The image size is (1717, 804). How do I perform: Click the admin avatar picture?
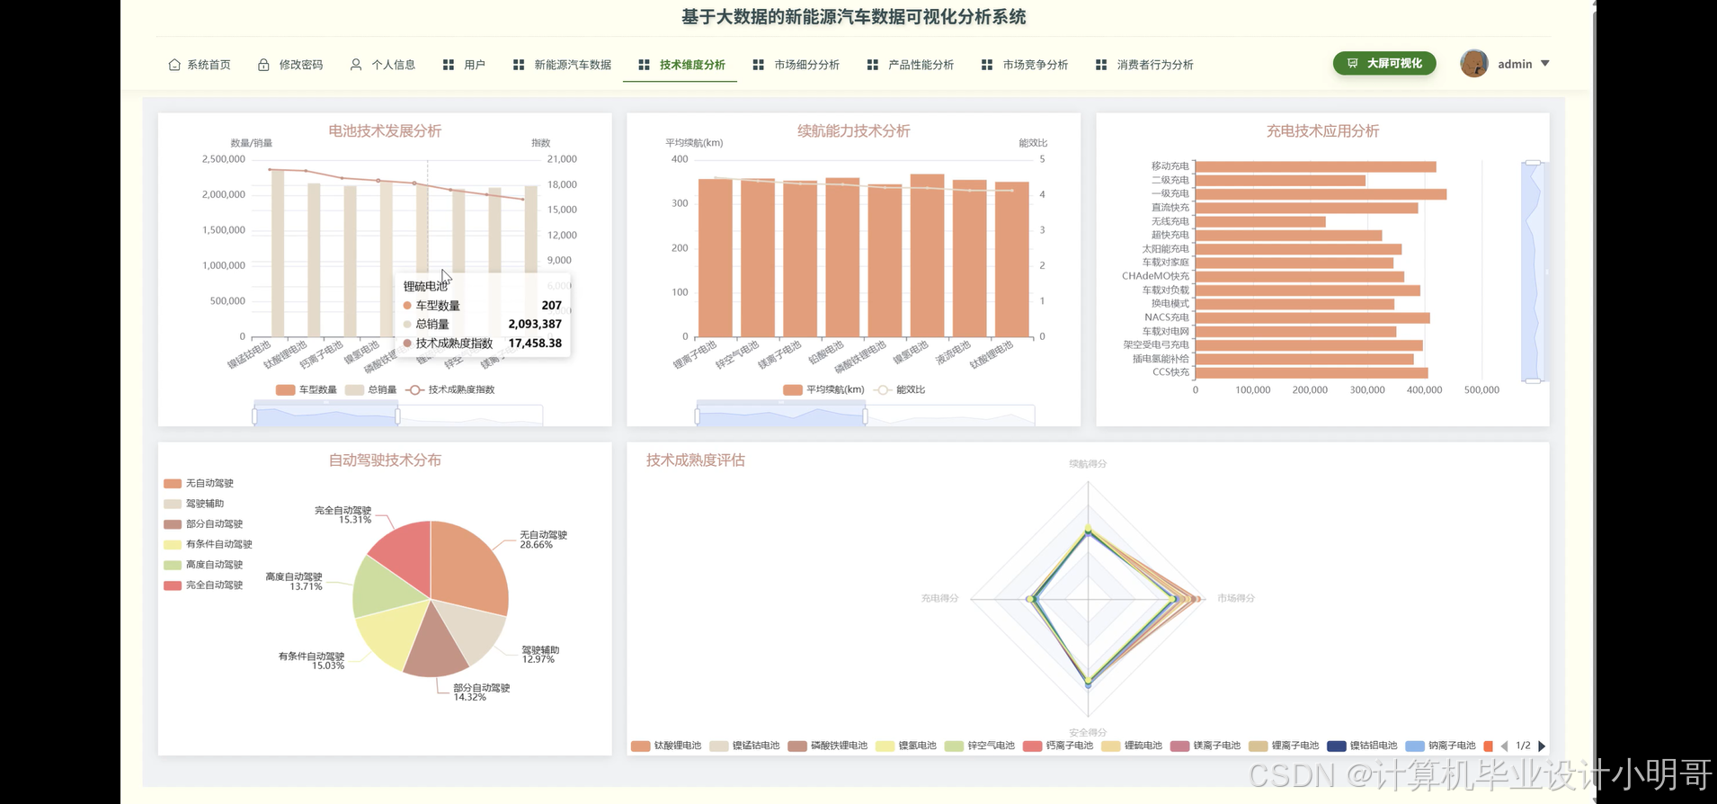[1474, 64]
